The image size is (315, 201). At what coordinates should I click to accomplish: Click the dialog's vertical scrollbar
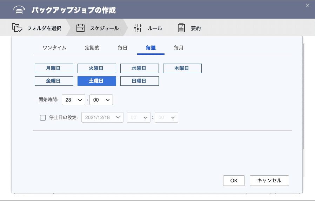303,96
